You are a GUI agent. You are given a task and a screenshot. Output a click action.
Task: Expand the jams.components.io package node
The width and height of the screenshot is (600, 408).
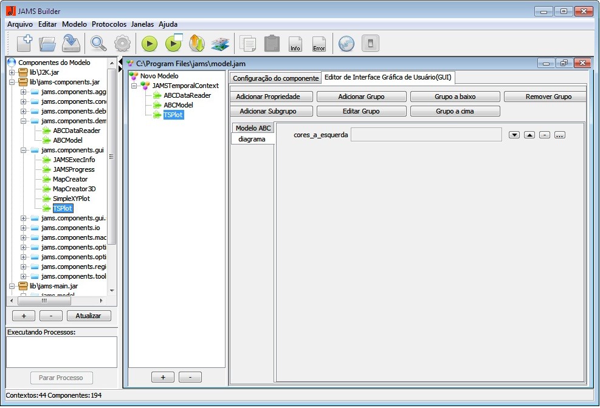pyautogui.click(x=24, y=228)
